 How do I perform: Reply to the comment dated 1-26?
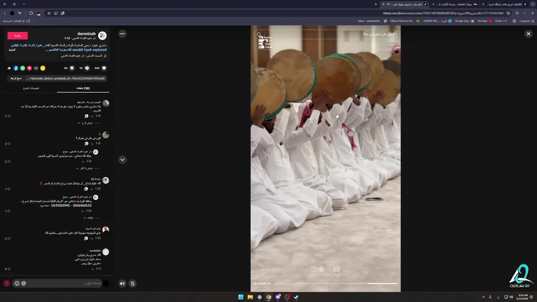[83, 211]
